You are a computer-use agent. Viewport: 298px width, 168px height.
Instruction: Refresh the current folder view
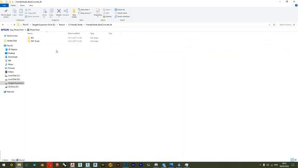[274, 25]
